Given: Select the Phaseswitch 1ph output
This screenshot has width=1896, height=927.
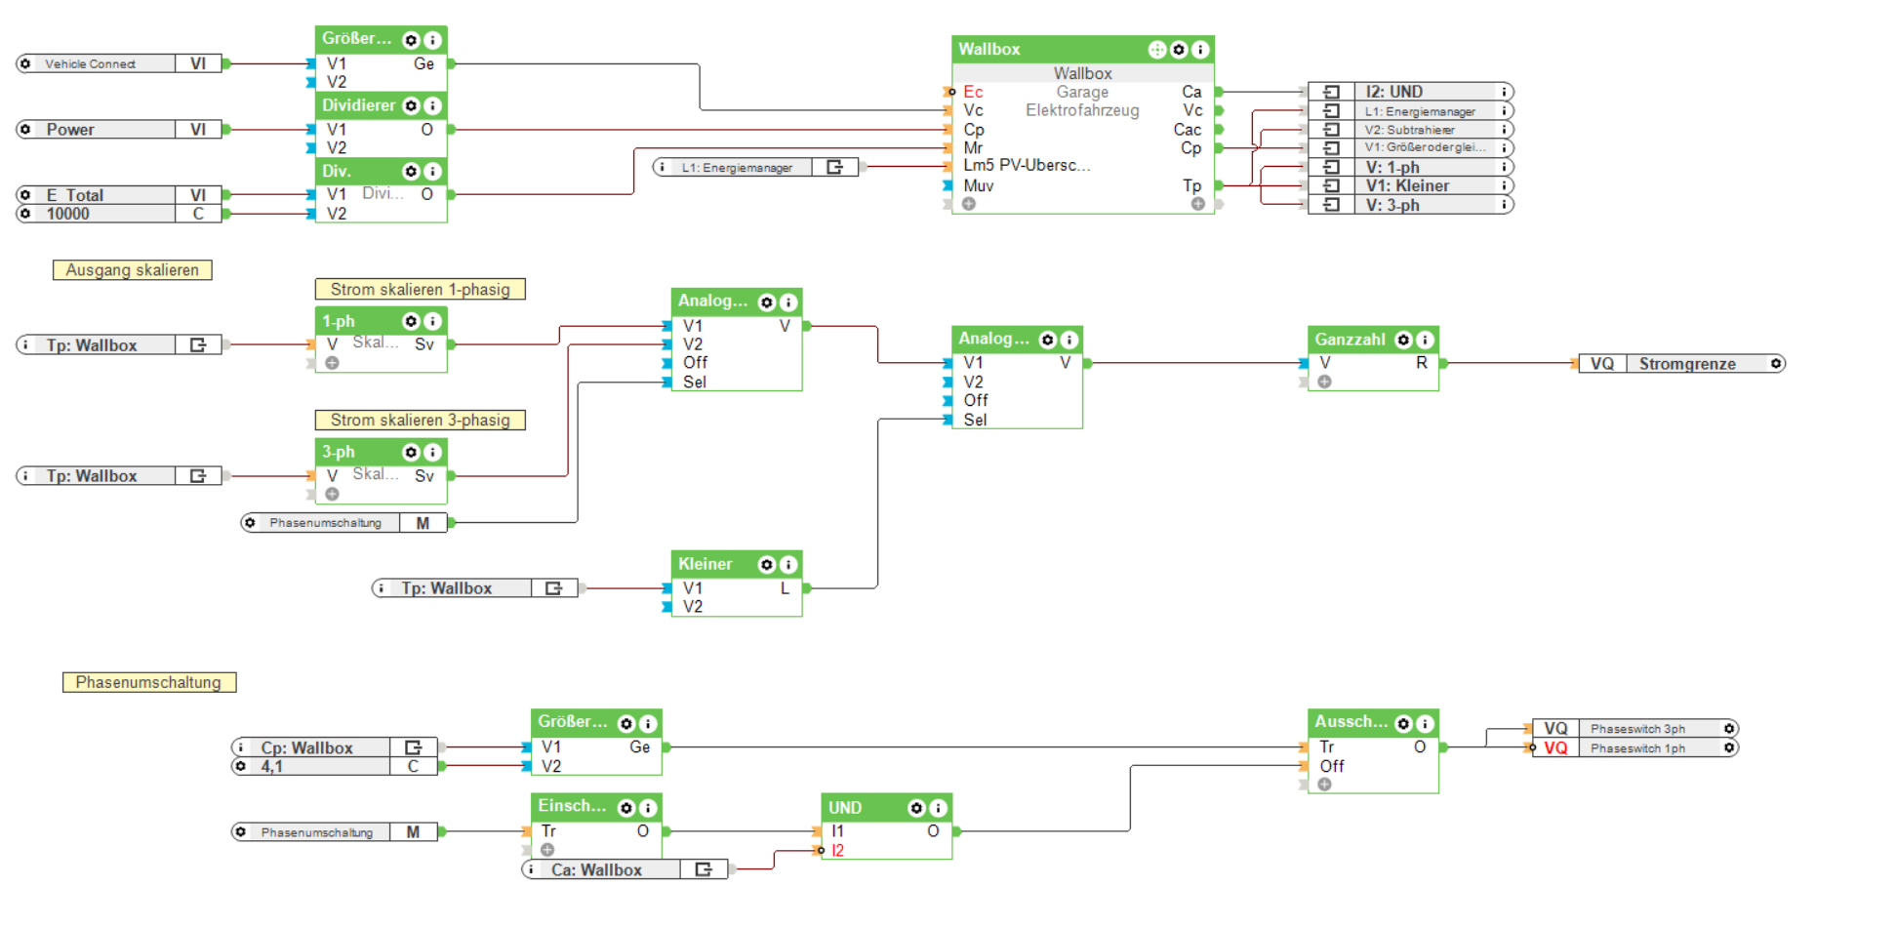Looking at the screenshot, I should 1635,748.
